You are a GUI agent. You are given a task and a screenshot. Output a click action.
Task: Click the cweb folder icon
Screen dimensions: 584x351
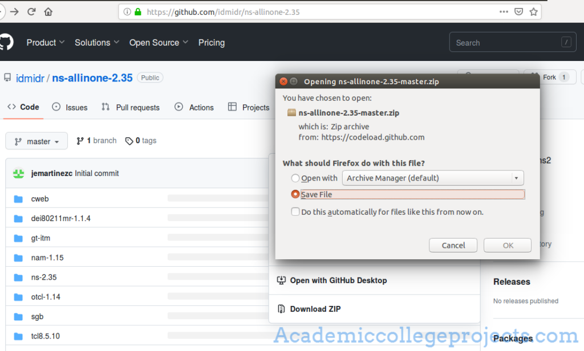18,199
